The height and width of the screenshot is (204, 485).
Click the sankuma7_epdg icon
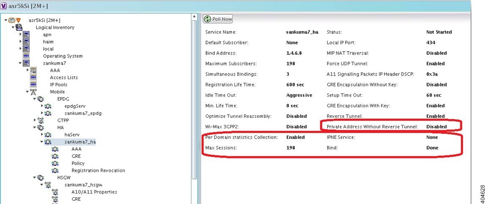48,113
